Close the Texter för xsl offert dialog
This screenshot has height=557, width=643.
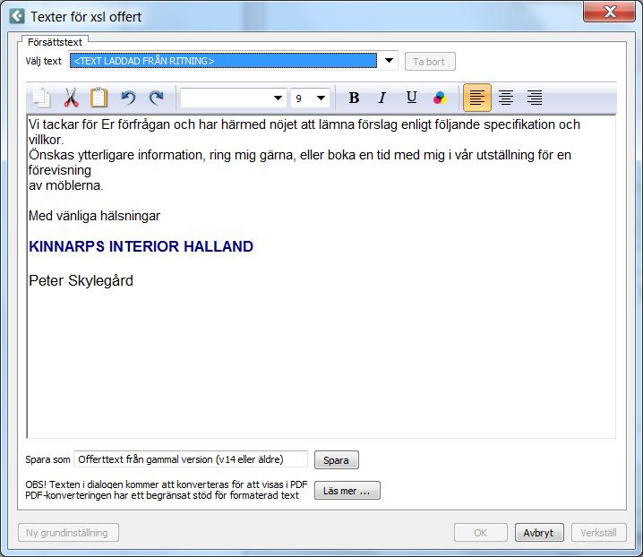pyautogui.click(x=610, y=12)
